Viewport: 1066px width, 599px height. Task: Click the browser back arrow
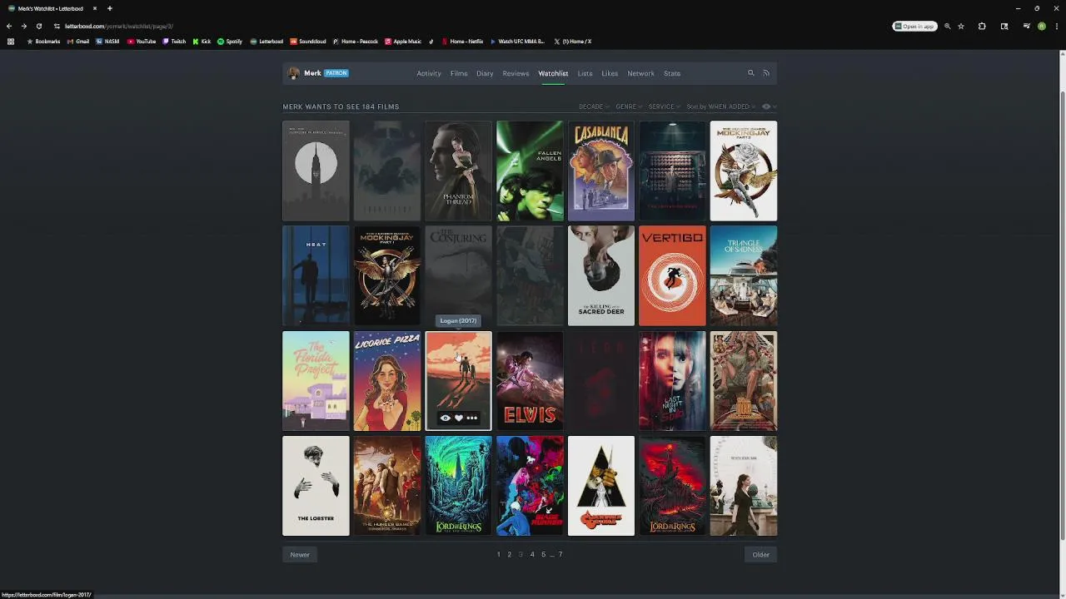click(9, 26)
